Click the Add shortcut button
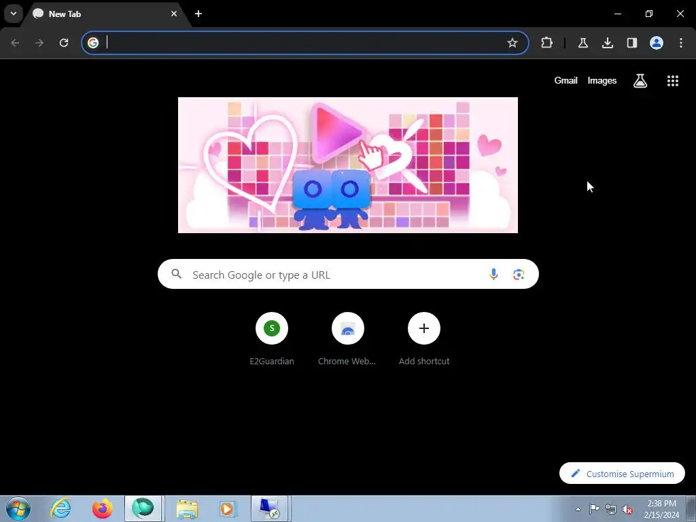This screenshot has width=696, height=522. click(424, 338)
